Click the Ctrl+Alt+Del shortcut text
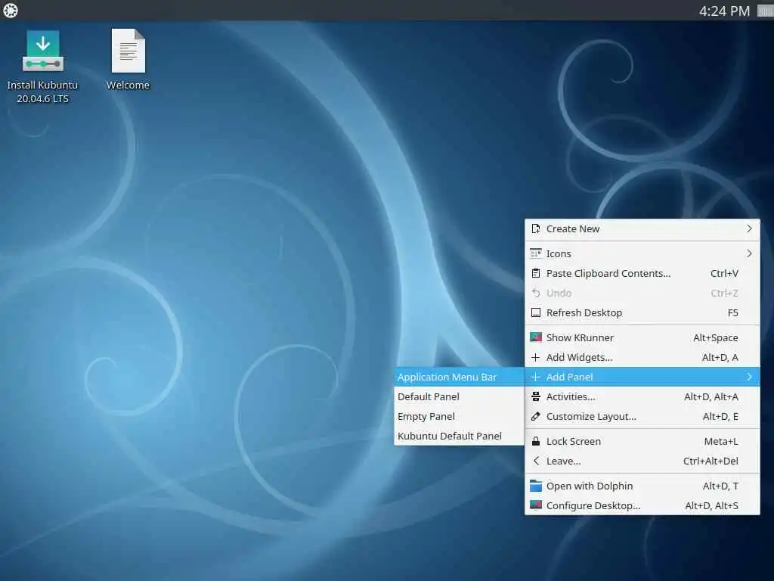Image resolution: width=774 pixels, height=581 pixels. pos(711,461)
